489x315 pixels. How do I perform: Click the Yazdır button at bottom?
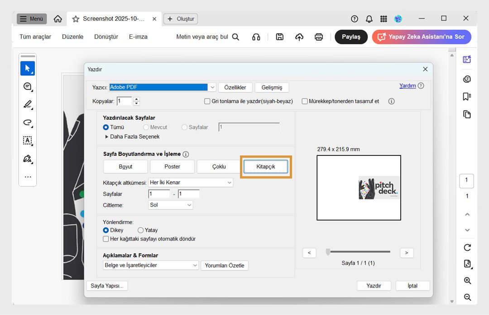[x=374, y=286]
